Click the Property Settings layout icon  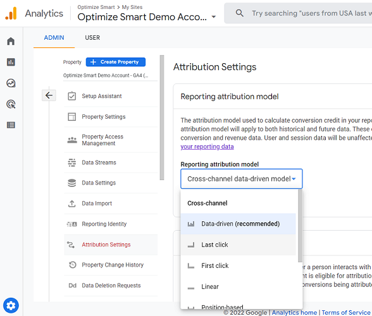(x=72, y=117)
